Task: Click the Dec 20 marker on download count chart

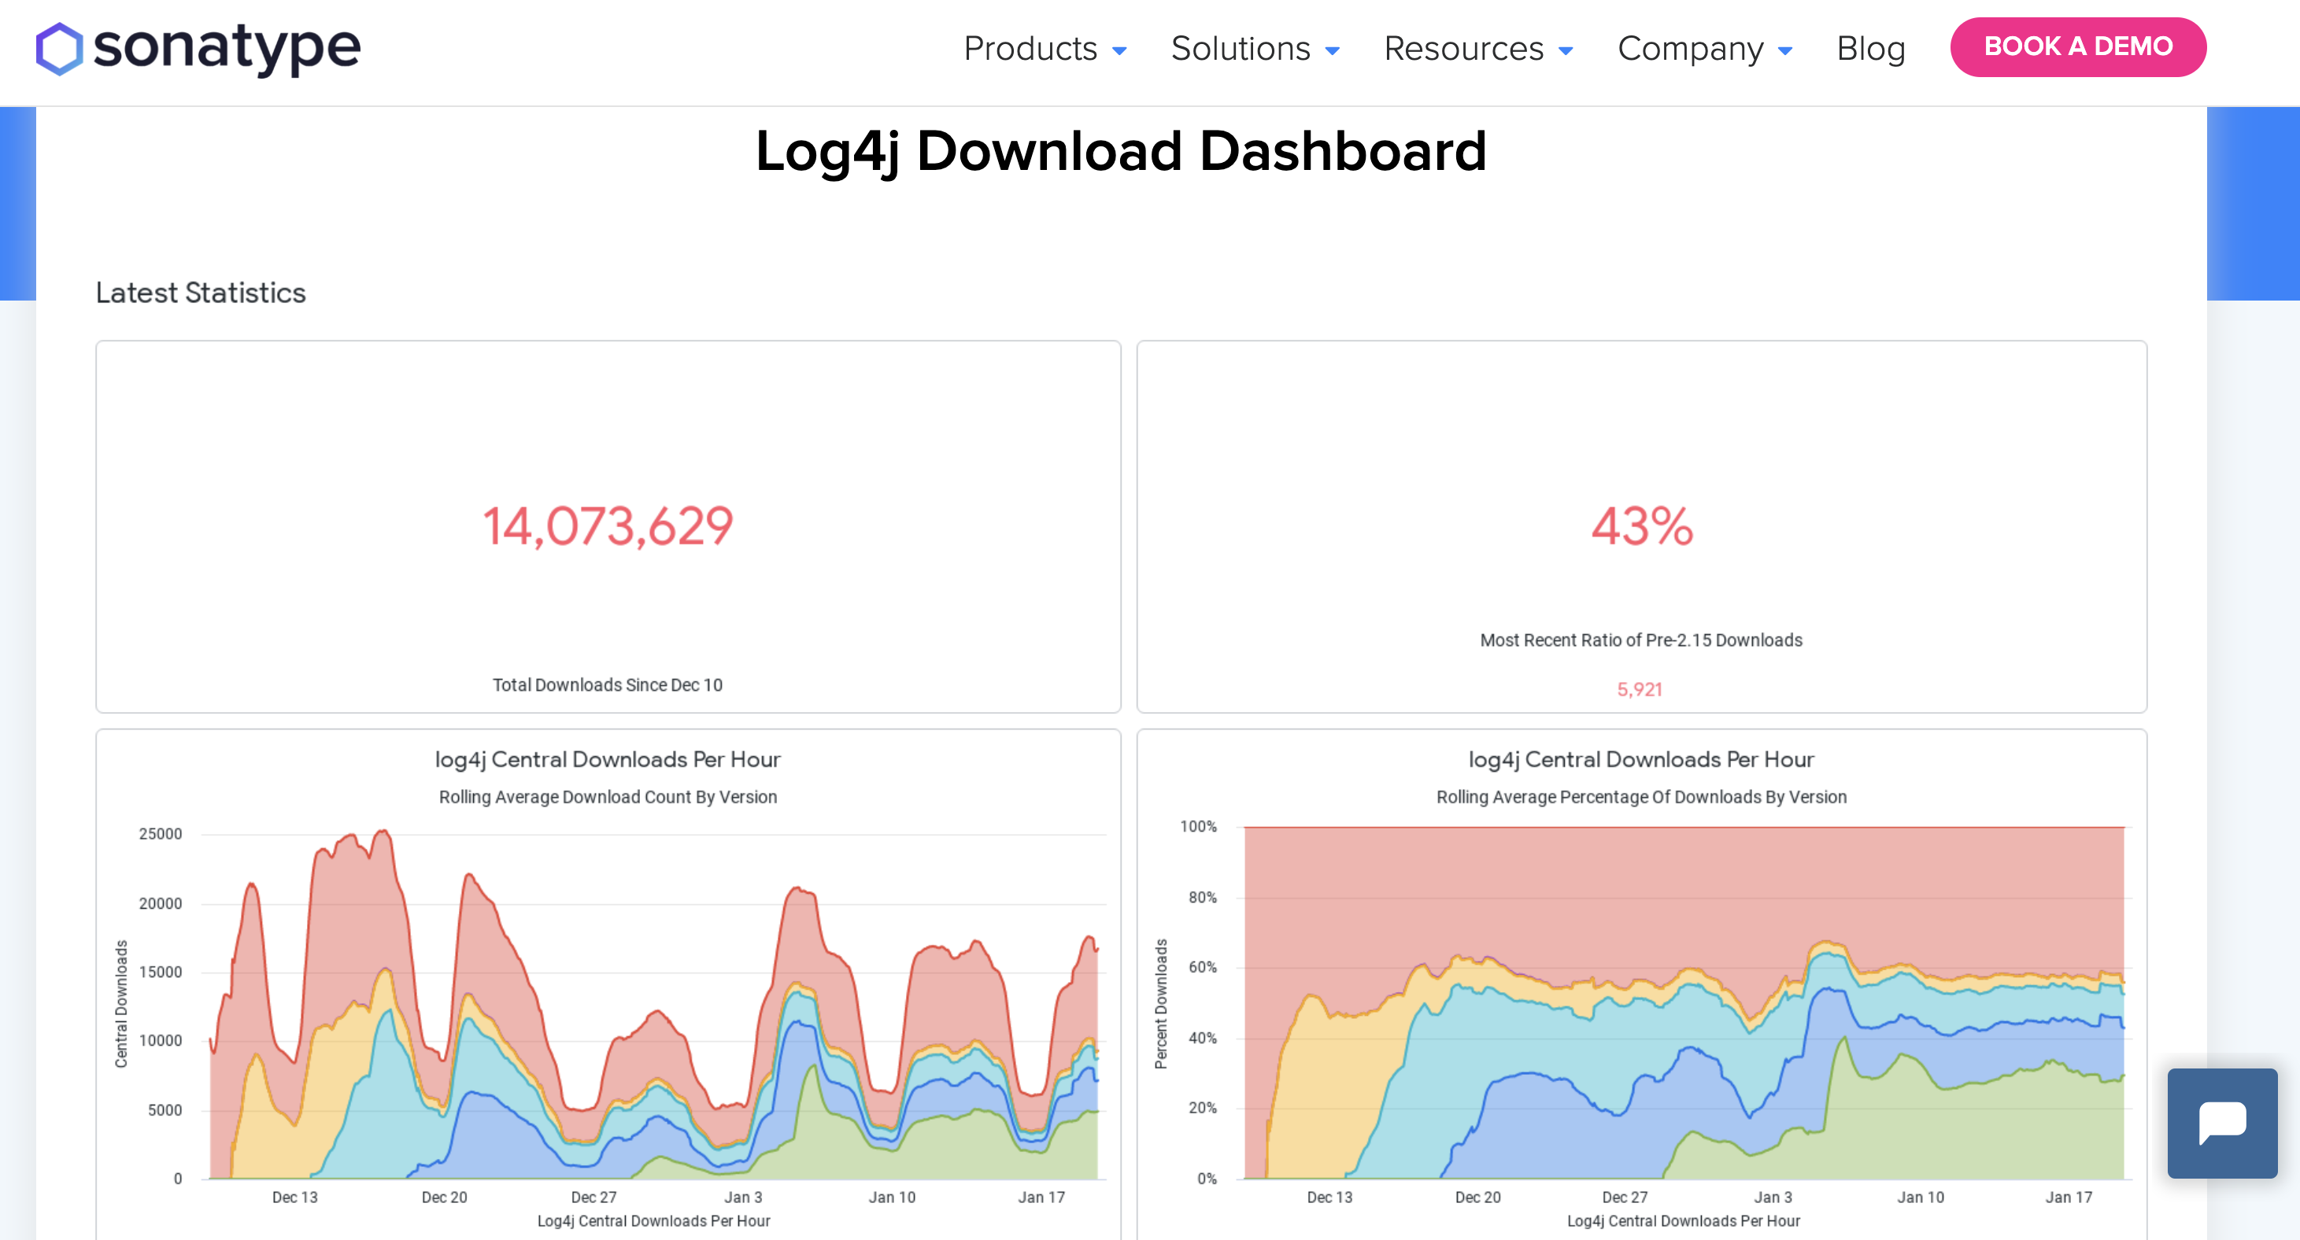Action: [444, 1198]
